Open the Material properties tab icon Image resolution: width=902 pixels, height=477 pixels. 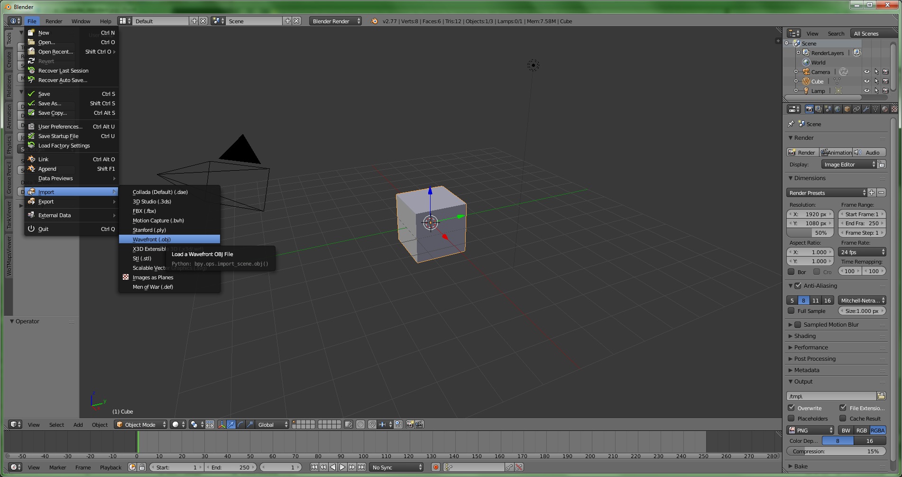point(885,109)
